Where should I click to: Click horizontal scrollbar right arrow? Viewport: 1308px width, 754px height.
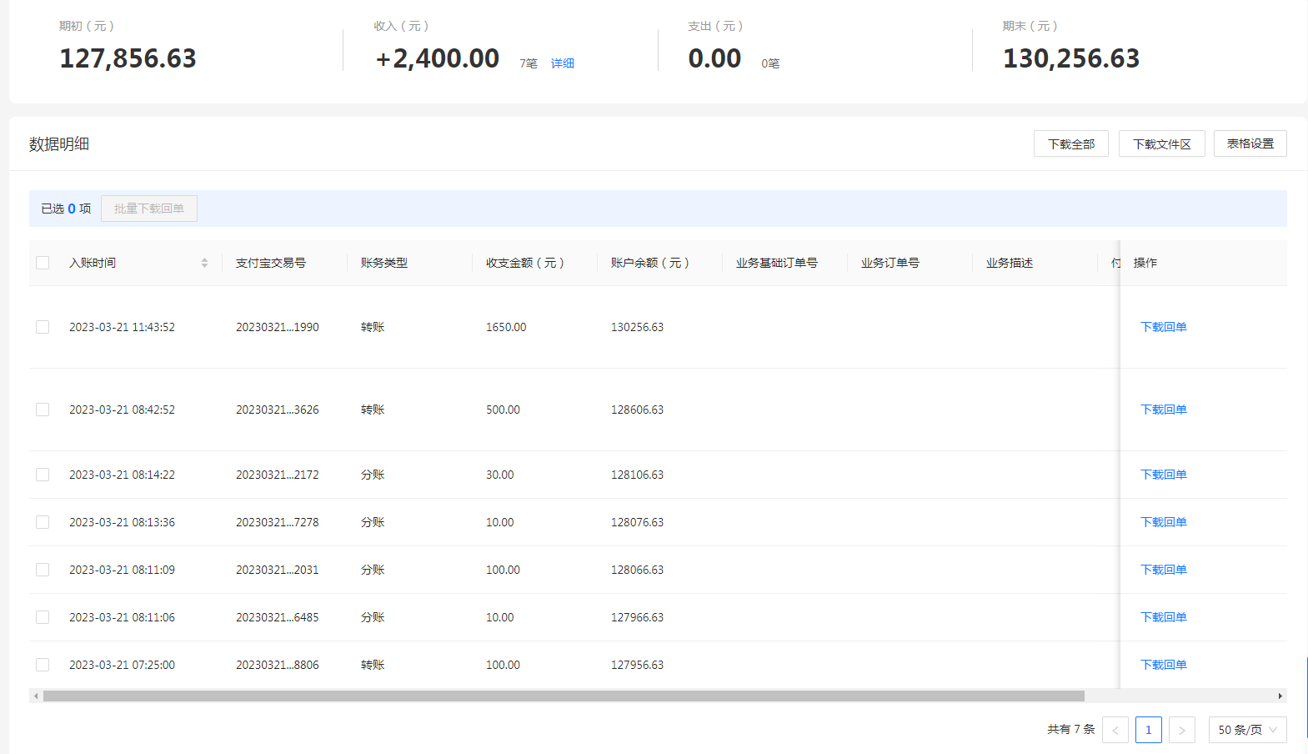tap(1280, 696)
